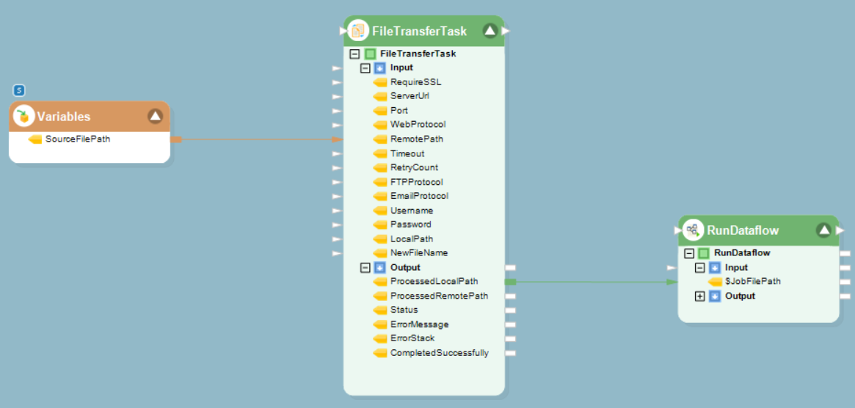Viewport: 855px width, 408px height.
Task: Collapse the FileTransferTask node with arrow button
Action: coord(490,31)
